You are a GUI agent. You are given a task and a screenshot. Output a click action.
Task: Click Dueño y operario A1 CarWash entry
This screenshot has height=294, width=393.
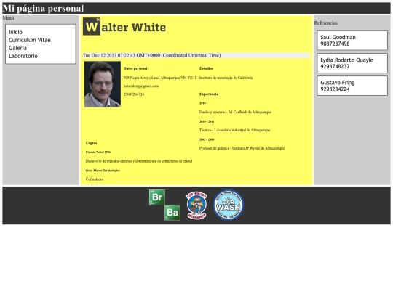point(235,112)
